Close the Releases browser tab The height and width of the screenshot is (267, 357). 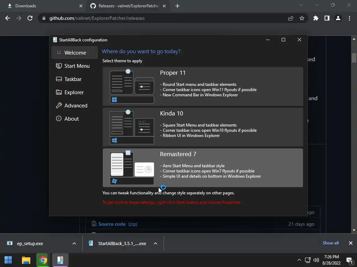(x=164, y=6)
